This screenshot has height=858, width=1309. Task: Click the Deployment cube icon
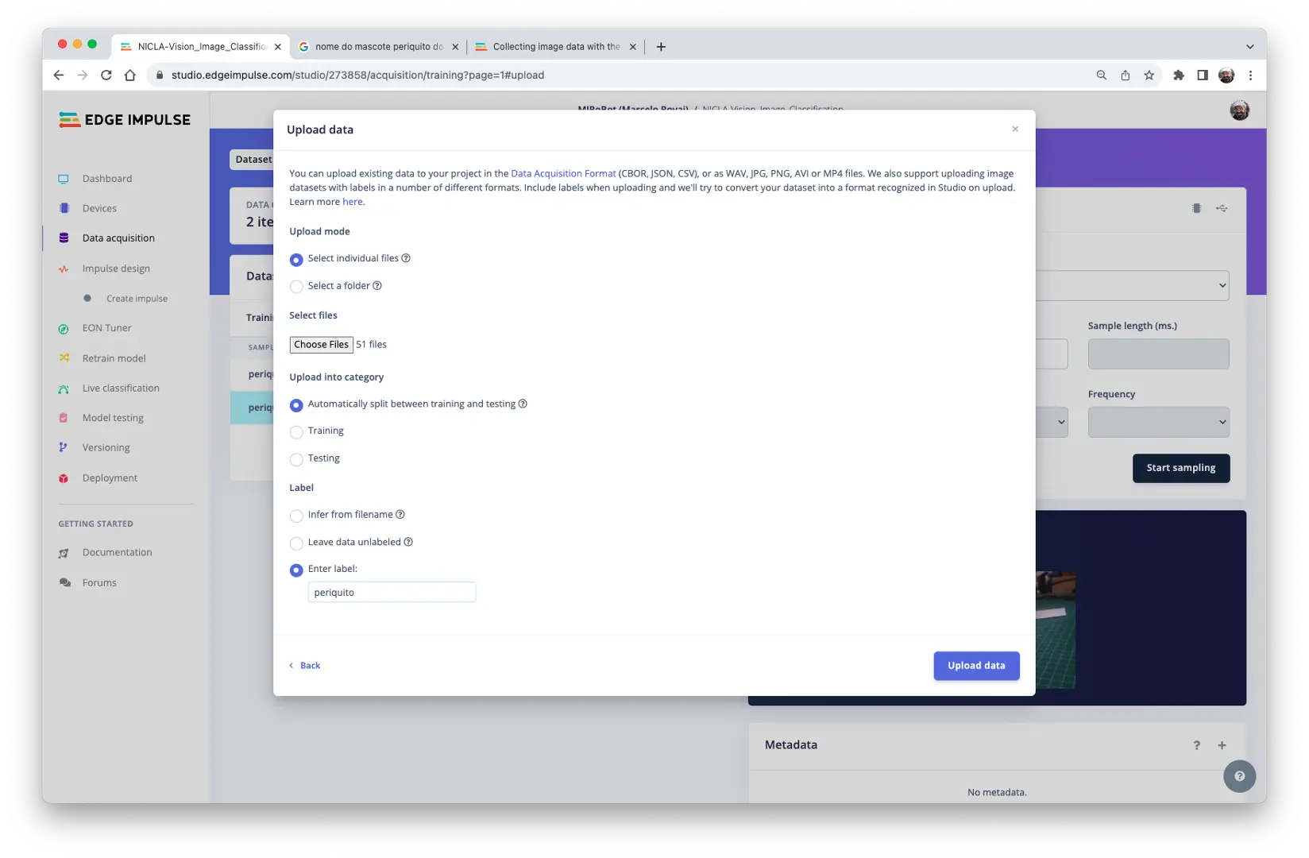(x=64, y=478)
